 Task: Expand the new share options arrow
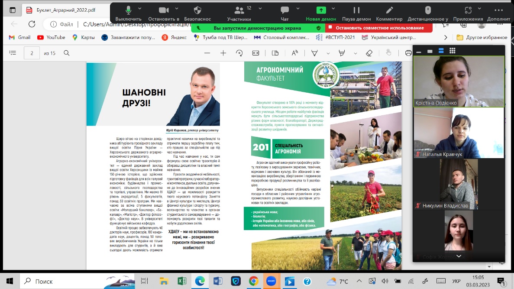[x=333, y=9]
